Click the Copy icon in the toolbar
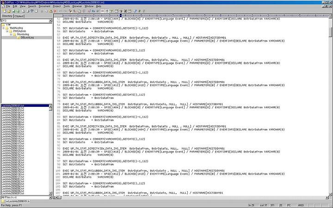 (47, 11)
